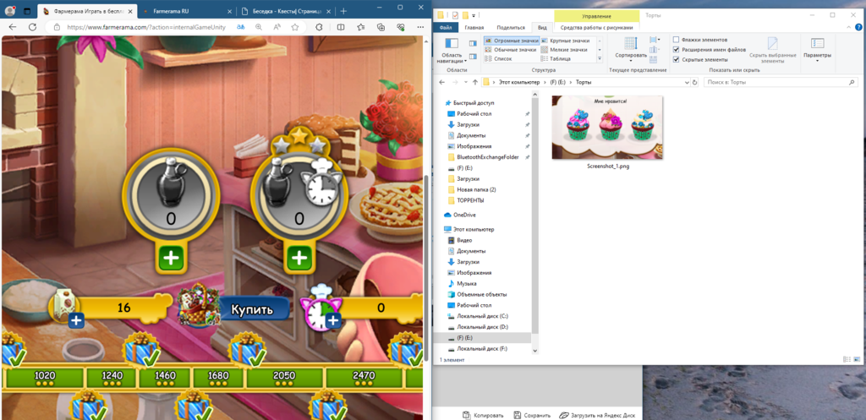
Task: Uncheck Расширения имен файлов
Action: (x=676, y=50)
